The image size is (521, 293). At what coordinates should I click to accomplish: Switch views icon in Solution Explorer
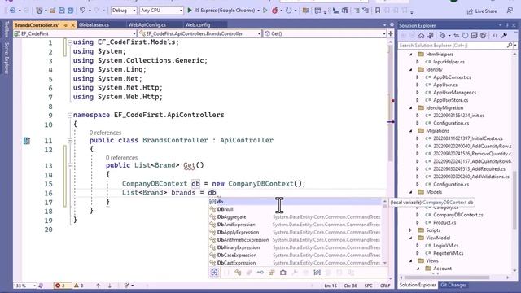point(431,36)
